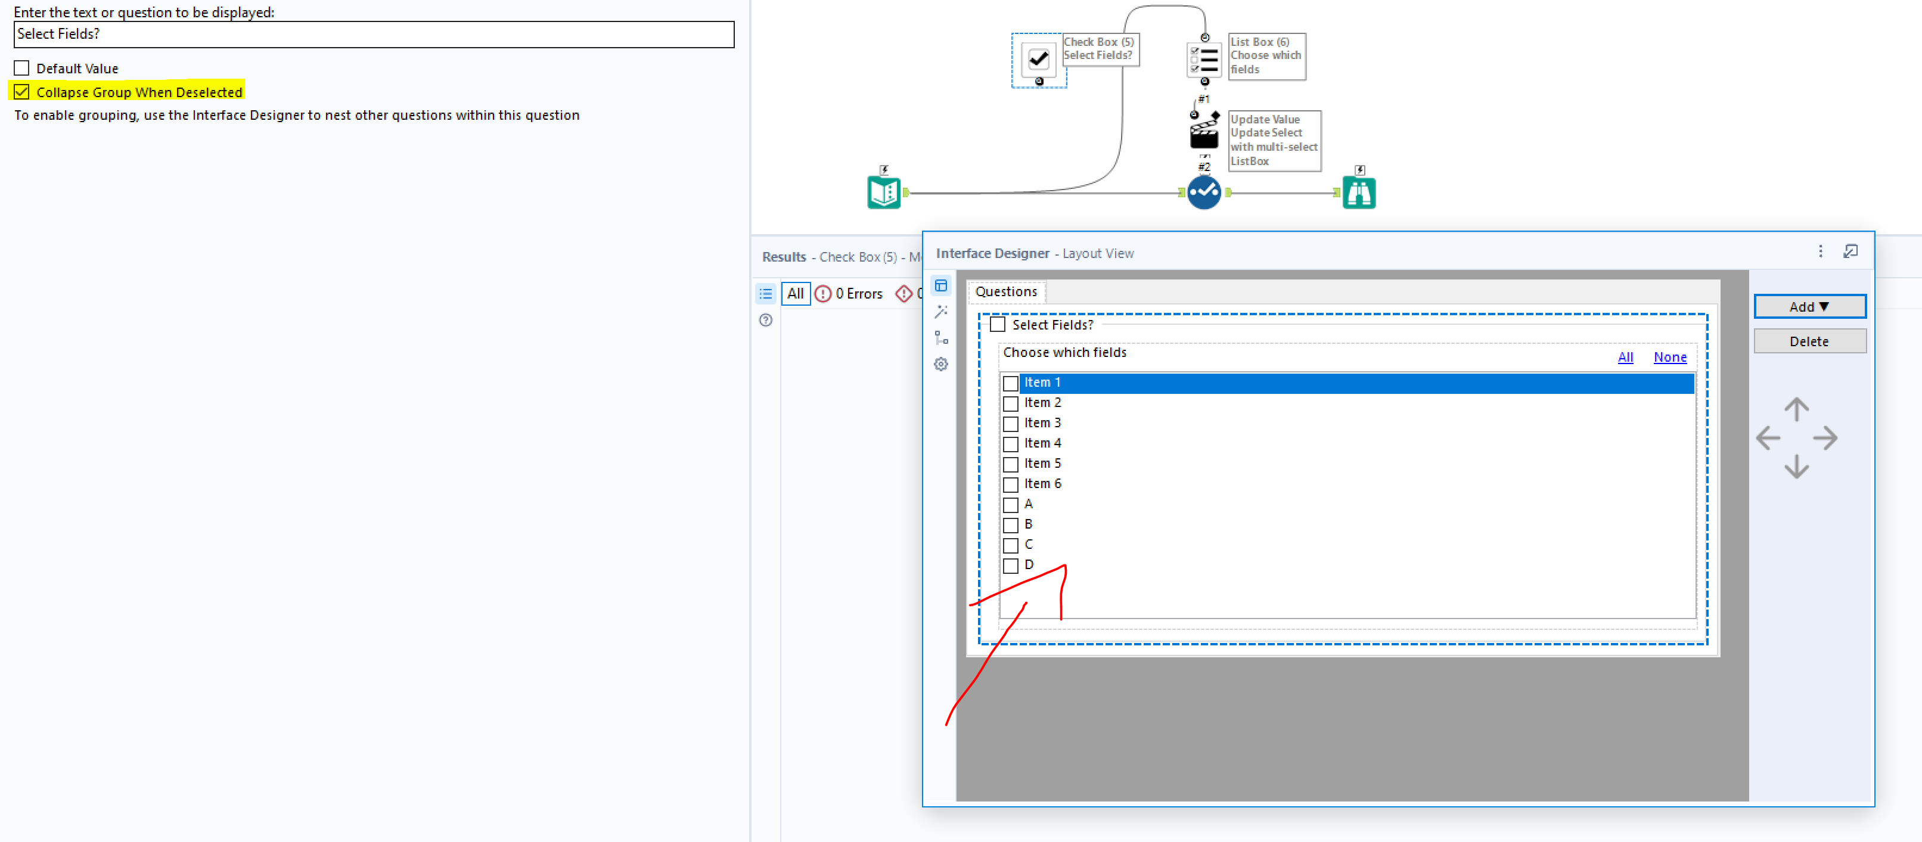Open the Add dropdown in Interface Designer
Viewport: 1922px width, 842px height.
click(x=1809, y=306)
